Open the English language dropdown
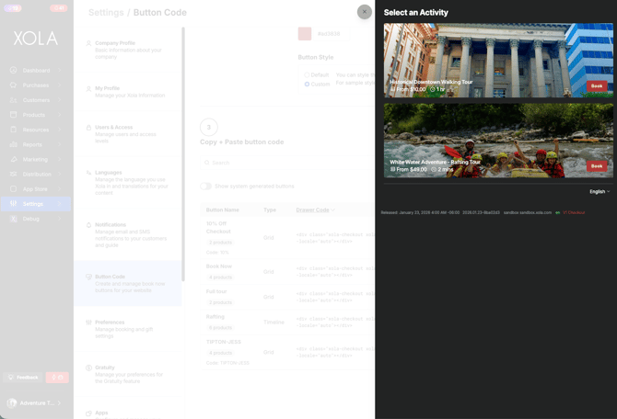Screen dimensions: 617x419 click(x=600, y=192)
